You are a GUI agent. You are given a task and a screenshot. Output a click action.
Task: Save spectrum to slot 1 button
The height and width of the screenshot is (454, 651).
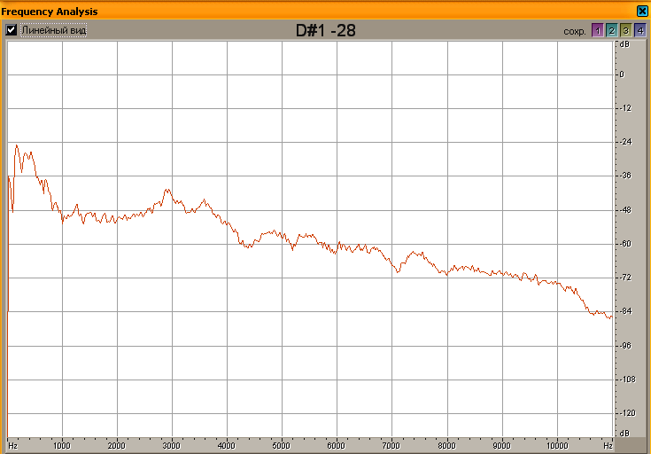[598, 30]
